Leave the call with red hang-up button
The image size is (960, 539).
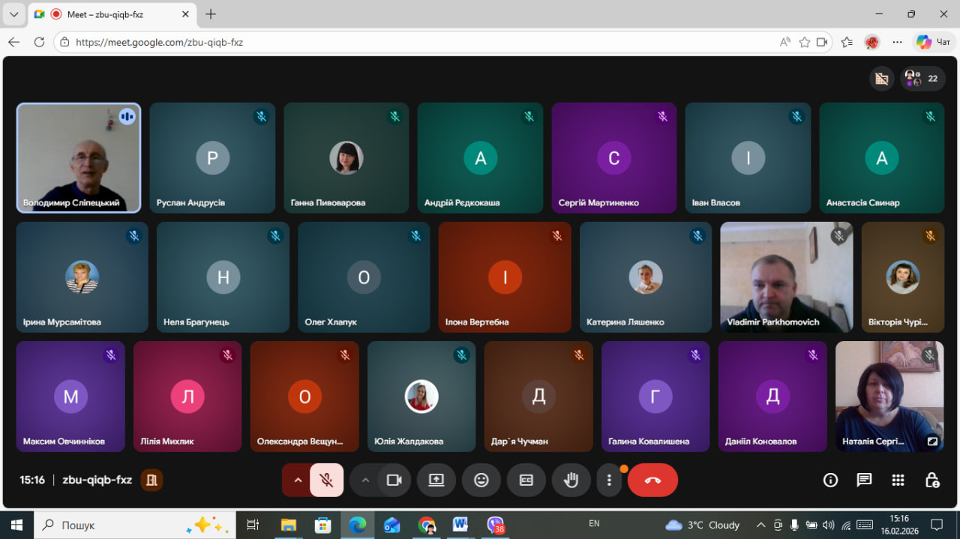click(x=652, y=481)
